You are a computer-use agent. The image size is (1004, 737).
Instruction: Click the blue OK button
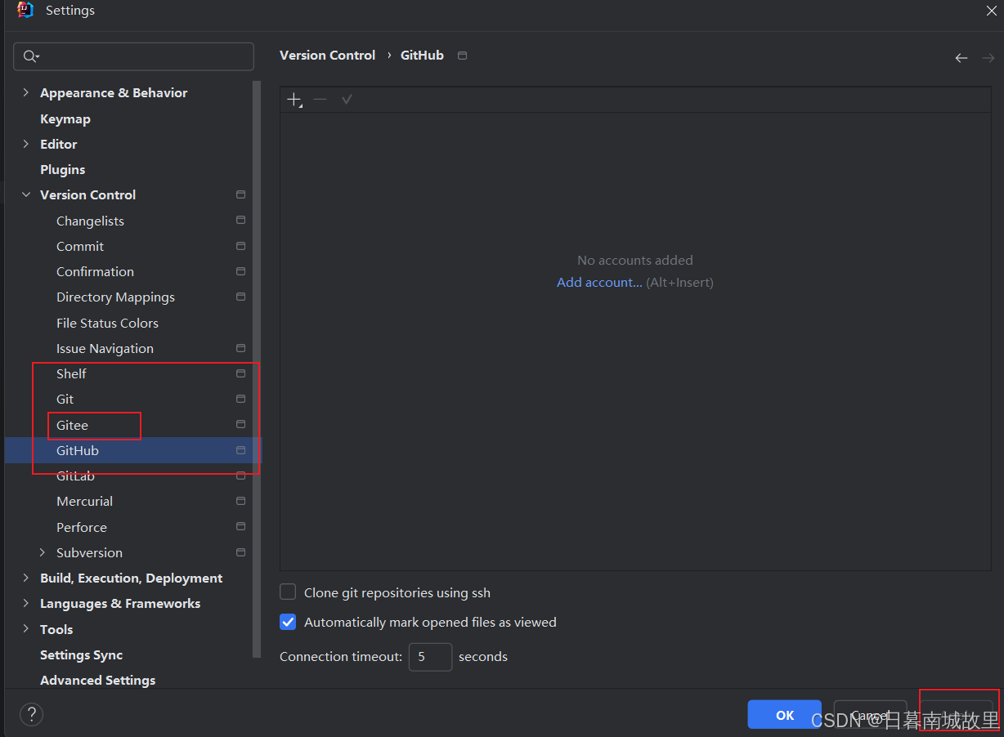(x=785, y=715)
